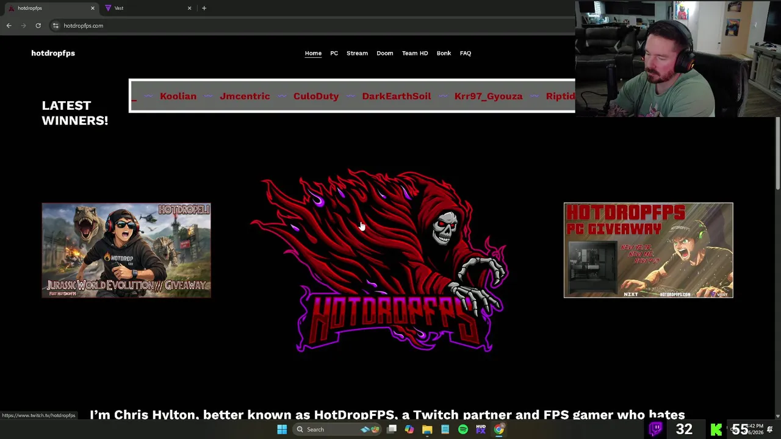The image size is (781, 439).
Task: Open Spotify from the taskbar
Action: [463, 429]
